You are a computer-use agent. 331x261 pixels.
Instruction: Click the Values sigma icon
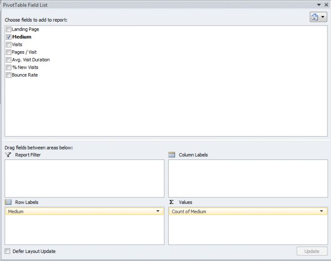click(x=172, y=202)
